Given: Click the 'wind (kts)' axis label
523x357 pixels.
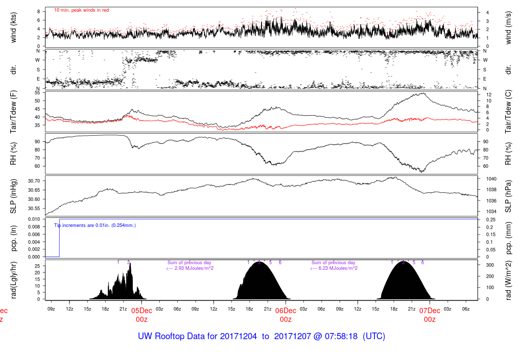Looking at the screenshot, I should click(13, 28).
